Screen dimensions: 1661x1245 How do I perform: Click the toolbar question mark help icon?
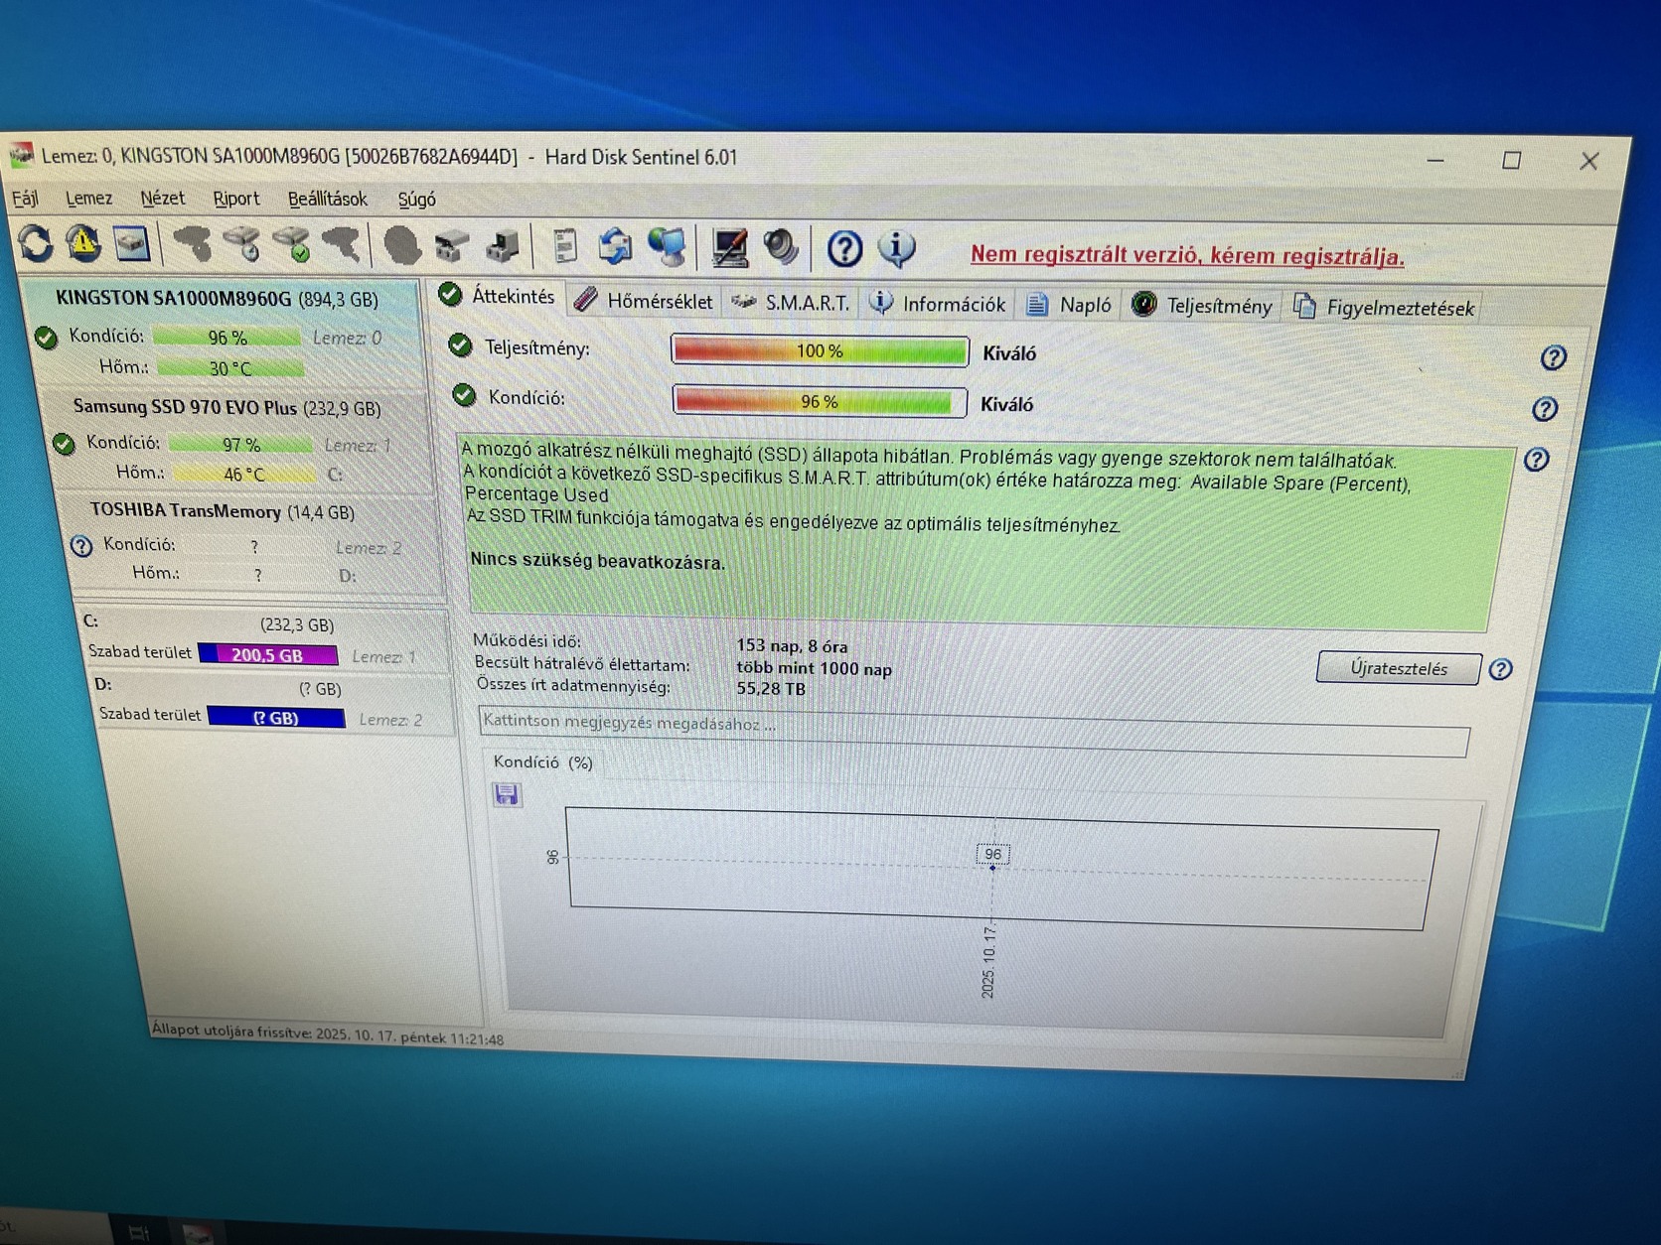844,249
